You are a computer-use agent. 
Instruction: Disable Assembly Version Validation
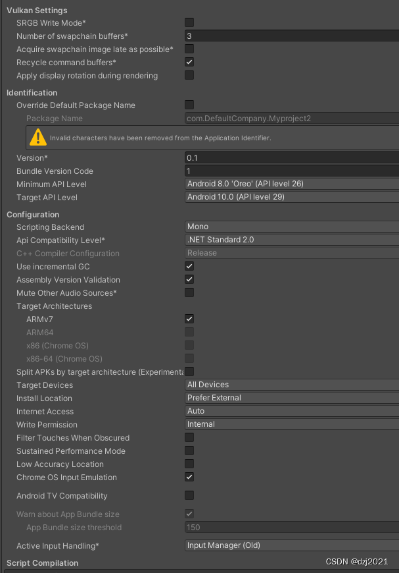click(189, 279)
